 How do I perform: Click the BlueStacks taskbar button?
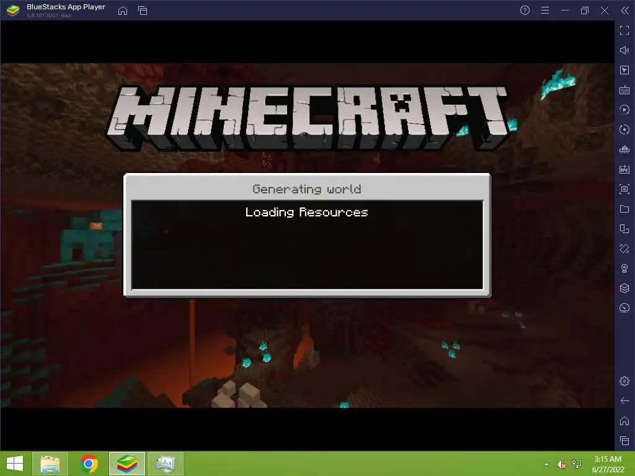tap(127, 464)
